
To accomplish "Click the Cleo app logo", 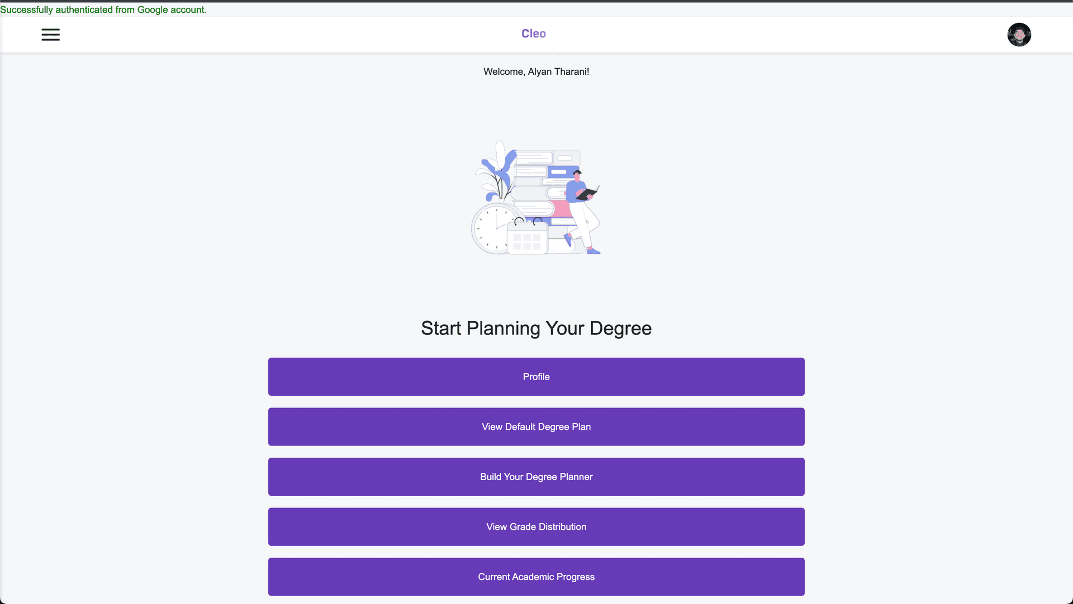I will pyautogui.click(x=534, y=33).
